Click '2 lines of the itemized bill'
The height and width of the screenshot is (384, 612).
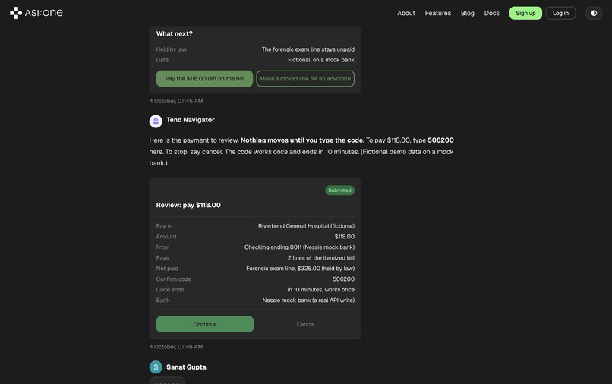321,257
